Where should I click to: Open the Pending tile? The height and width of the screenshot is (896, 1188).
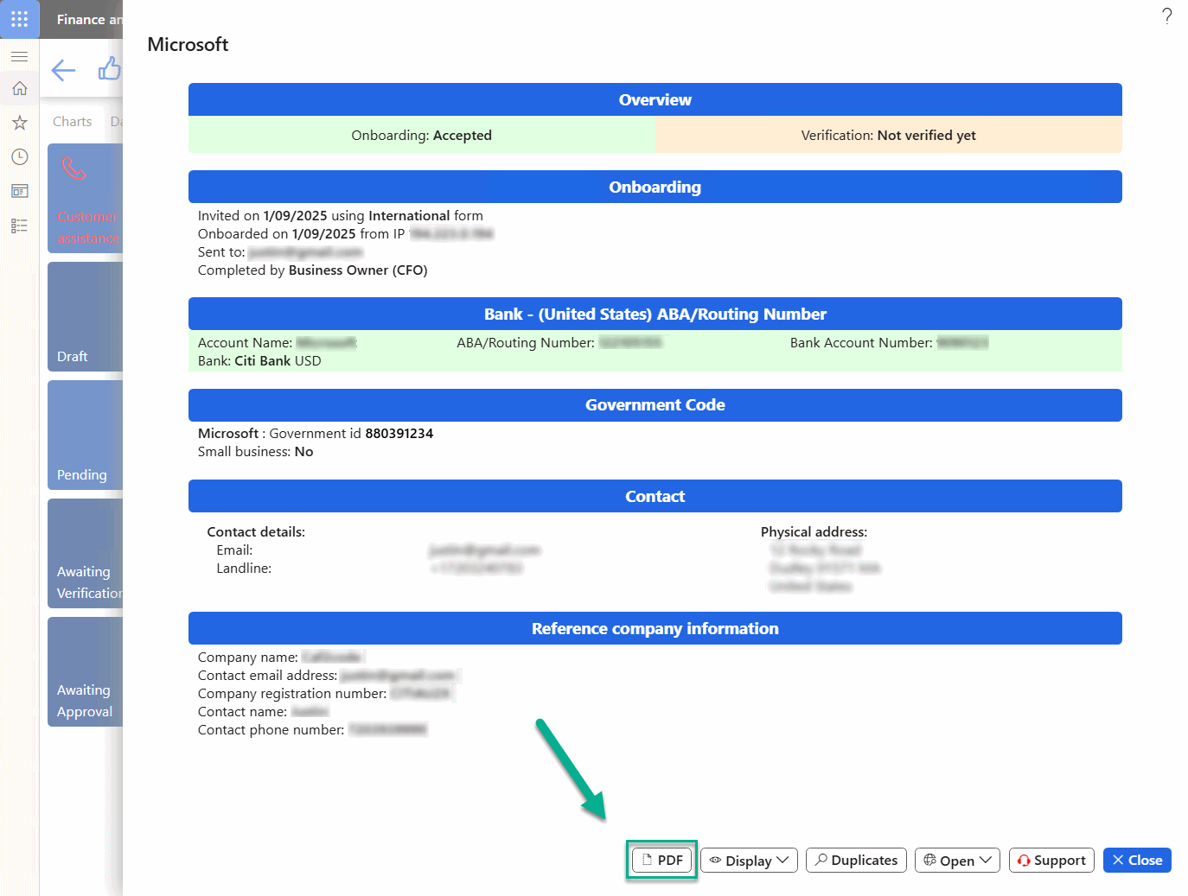[x=85, y=435]
